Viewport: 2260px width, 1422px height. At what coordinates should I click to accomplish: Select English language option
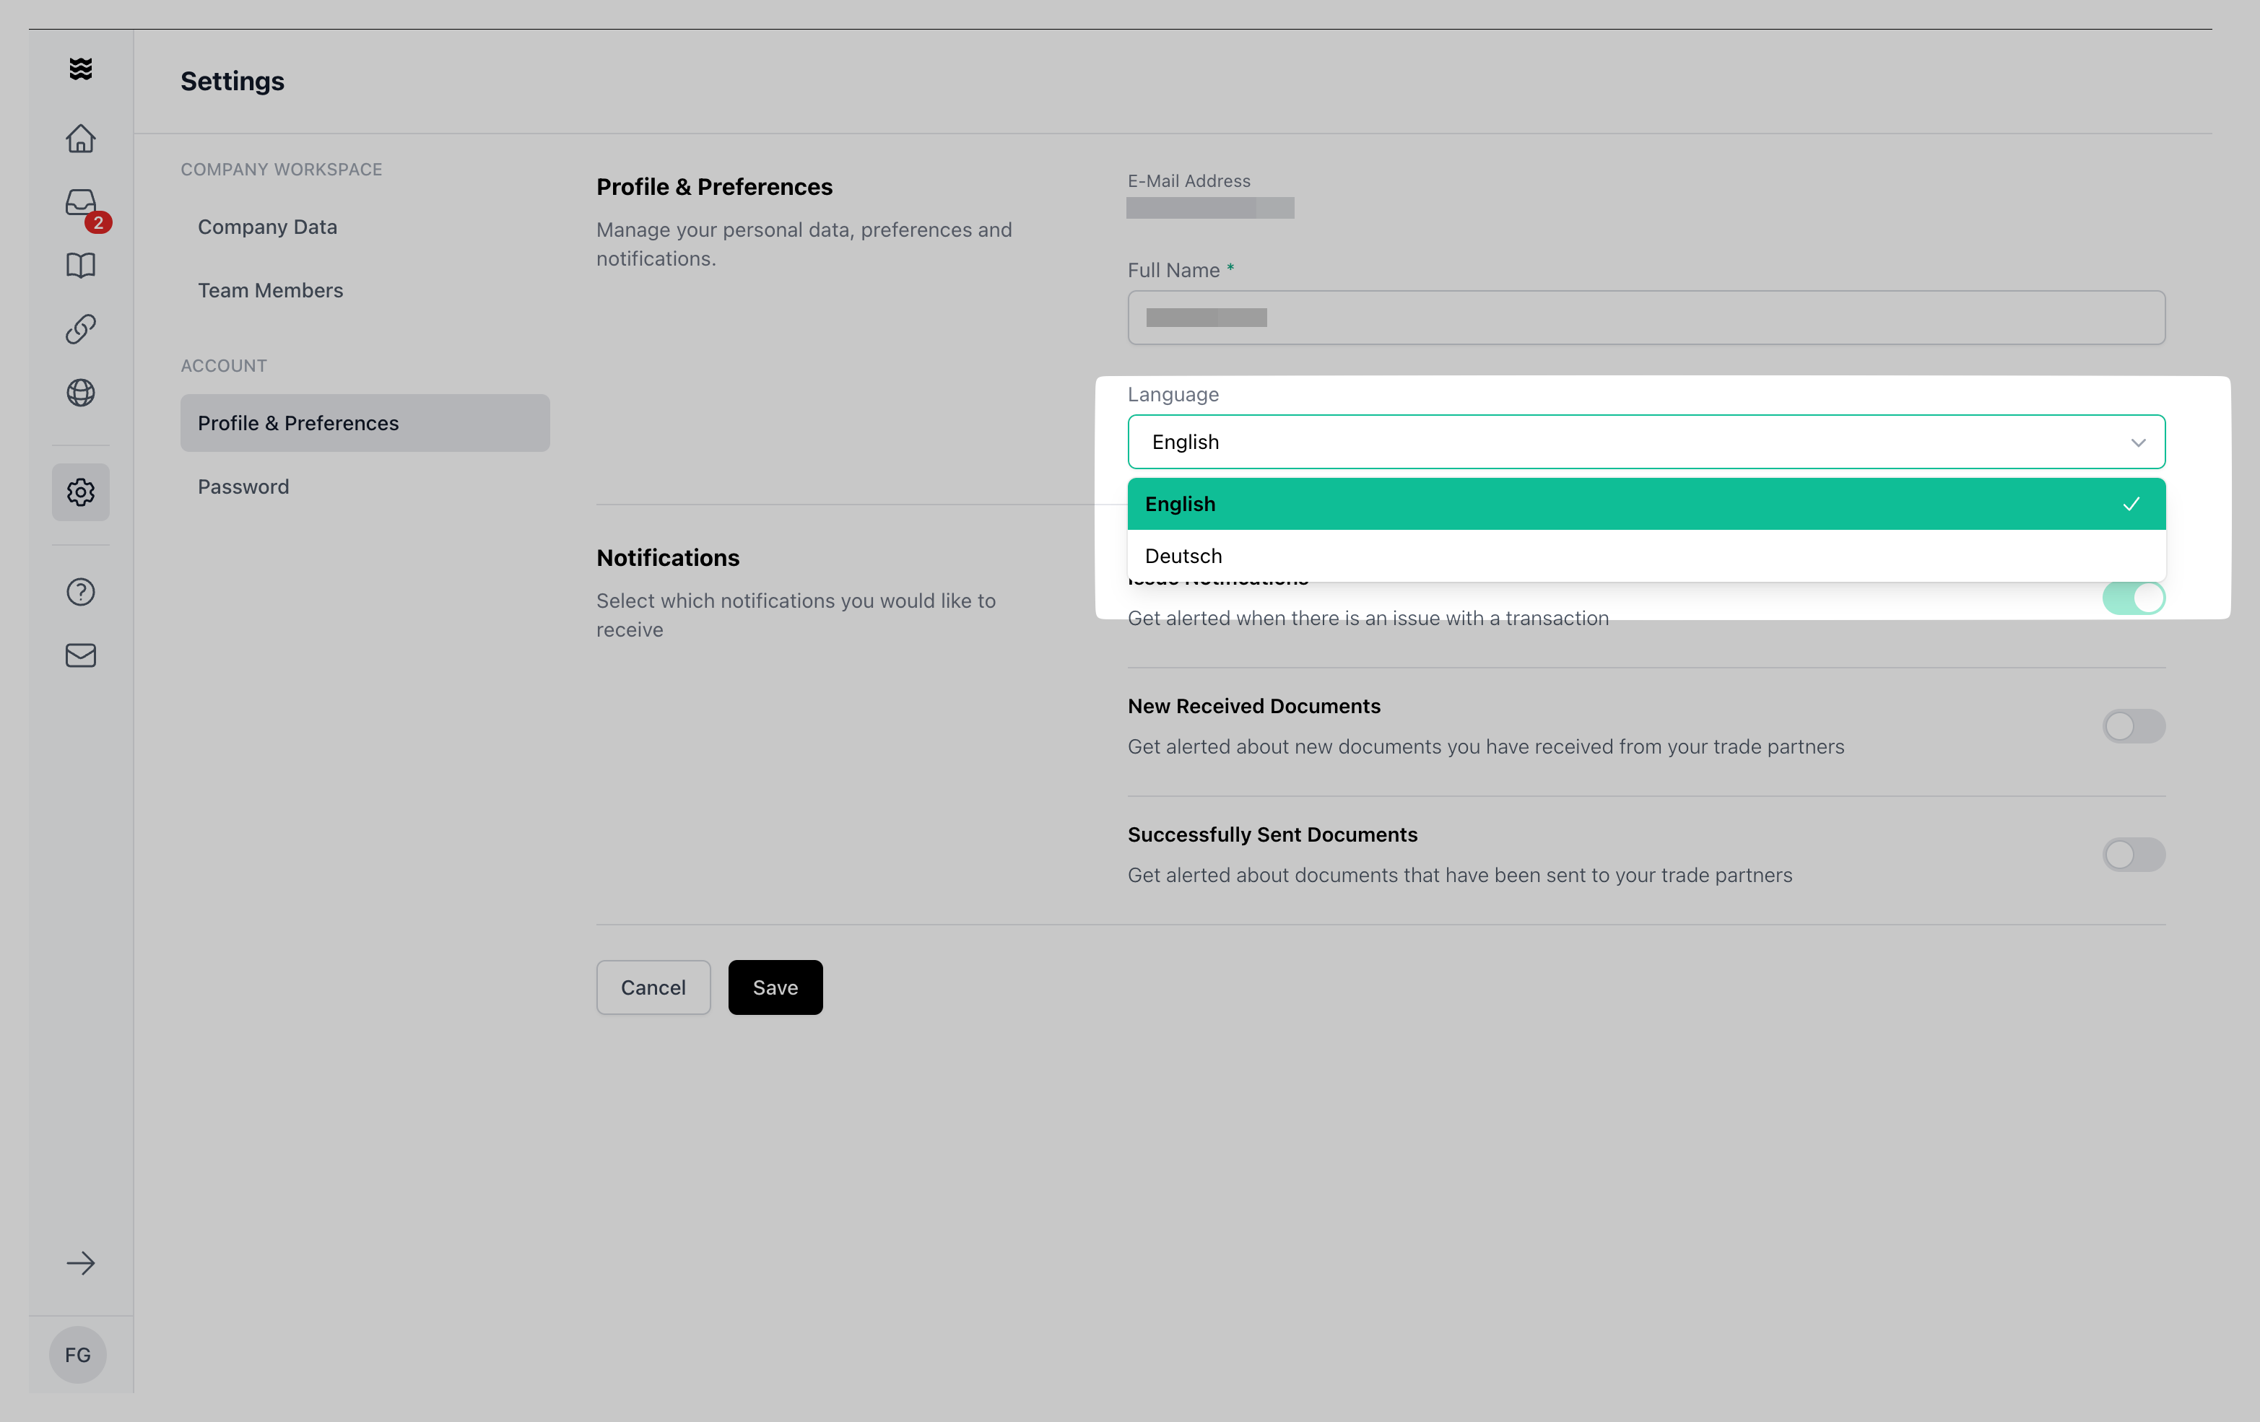point(1646,504)
